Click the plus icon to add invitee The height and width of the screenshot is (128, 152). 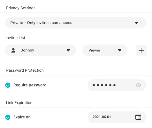[141, 50]
